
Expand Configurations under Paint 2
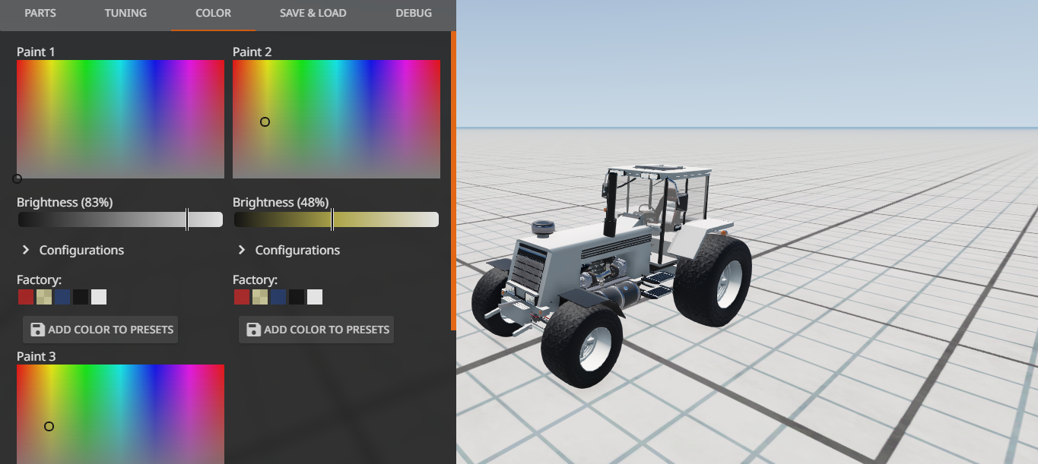(289, 250)
